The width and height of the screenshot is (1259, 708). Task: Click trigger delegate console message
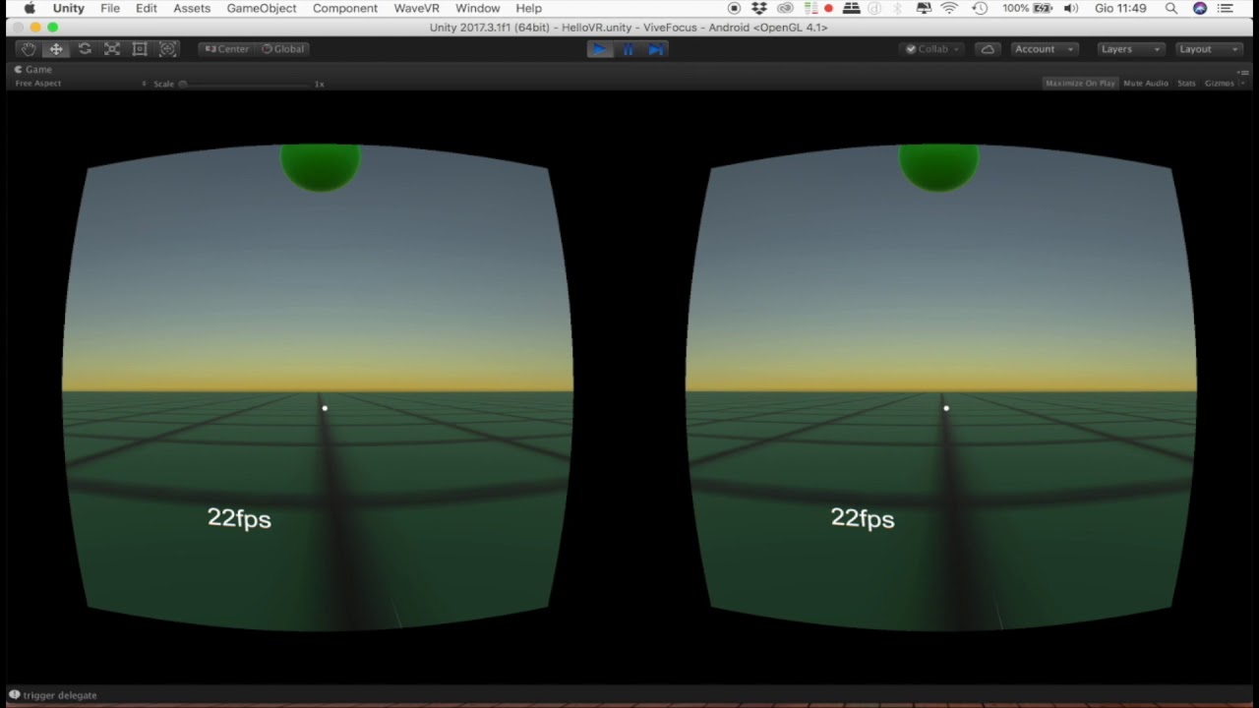60,695
